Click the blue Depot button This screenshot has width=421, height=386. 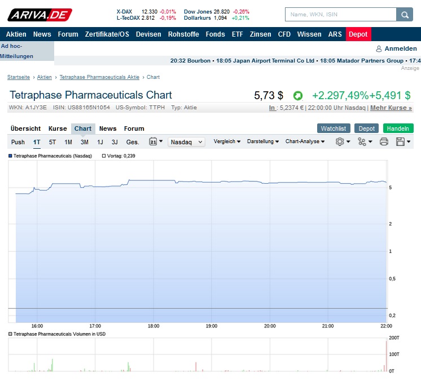pos(366,128)
